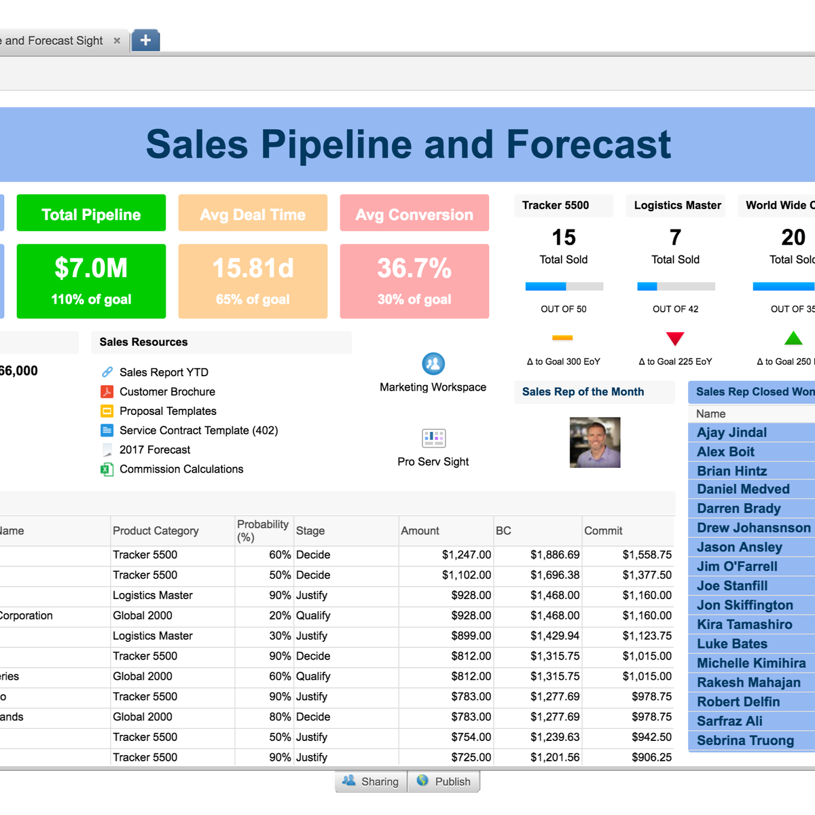Select the Avg Deal Time tile
Image resolution: width=815 pixels, height=815 pixels.
click(253, 213)
